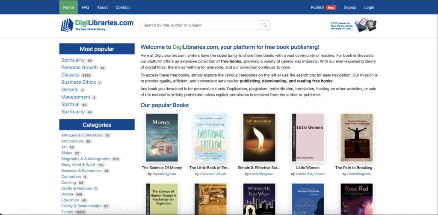Open Path to Breaking Free From Addiction cover

(x=356, y=137)
